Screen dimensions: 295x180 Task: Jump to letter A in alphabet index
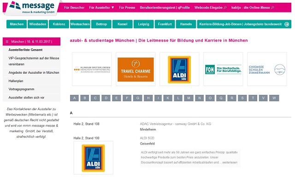point(75,98)
